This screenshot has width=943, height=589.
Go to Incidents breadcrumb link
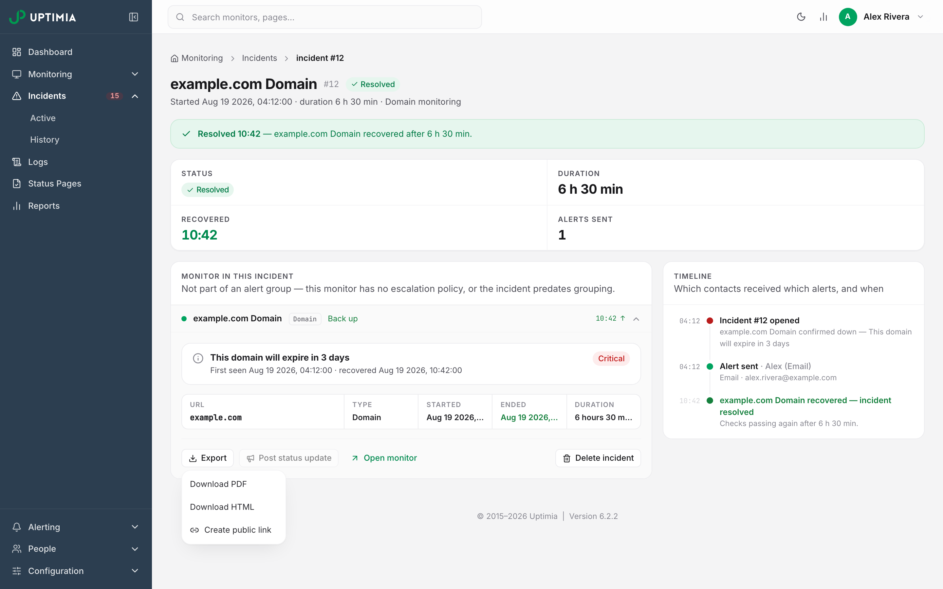pyautogui.click(x=260, y=58)
